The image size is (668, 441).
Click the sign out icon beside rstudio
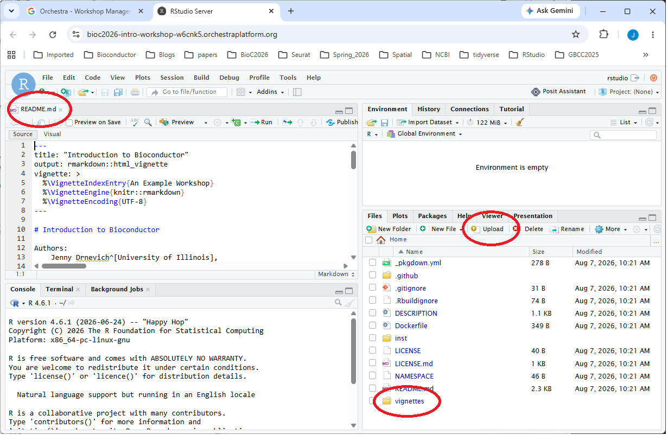(x=635, y=78)
